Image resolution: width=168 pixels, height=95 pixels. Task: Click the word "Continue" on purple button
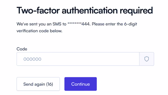click(81, 84)
